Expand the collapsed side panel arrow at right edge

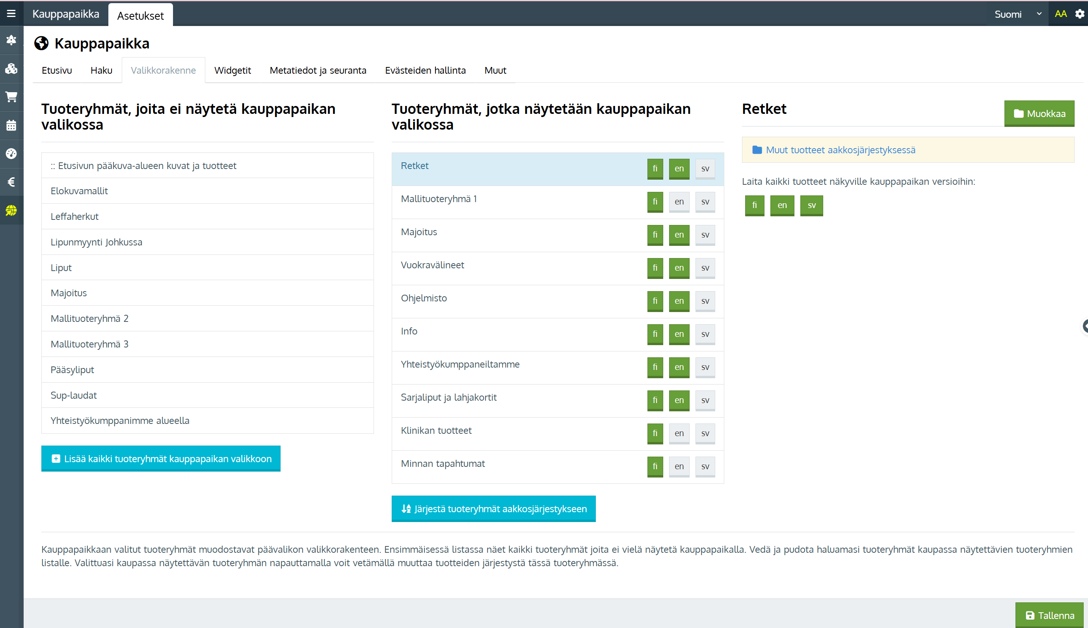[1084, 326]
